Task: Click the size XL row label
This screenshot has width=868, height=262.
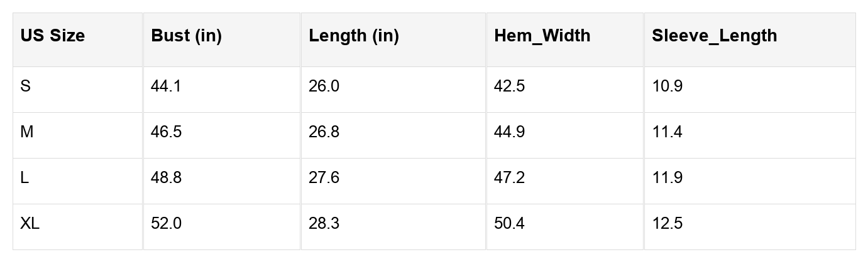Action: (x=30, y=223)
